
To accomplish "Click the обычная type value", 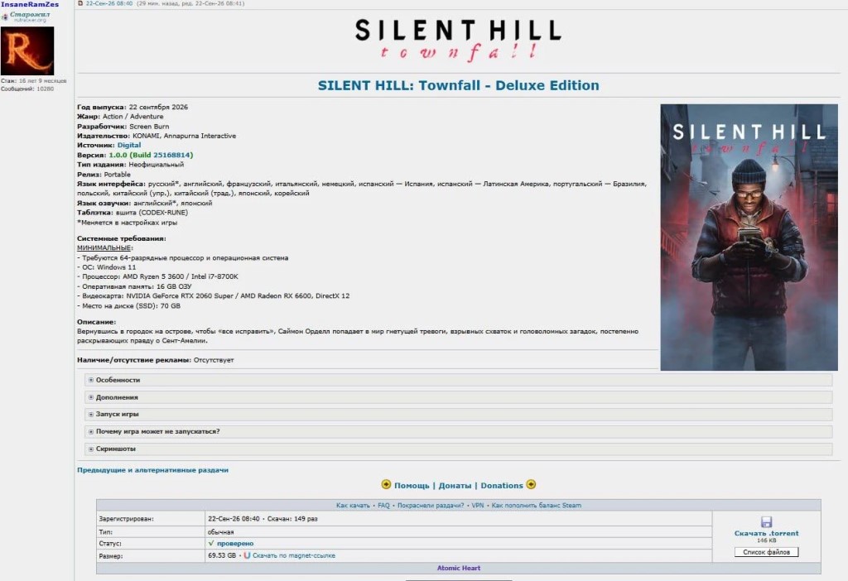I will [x=220, y=532].
